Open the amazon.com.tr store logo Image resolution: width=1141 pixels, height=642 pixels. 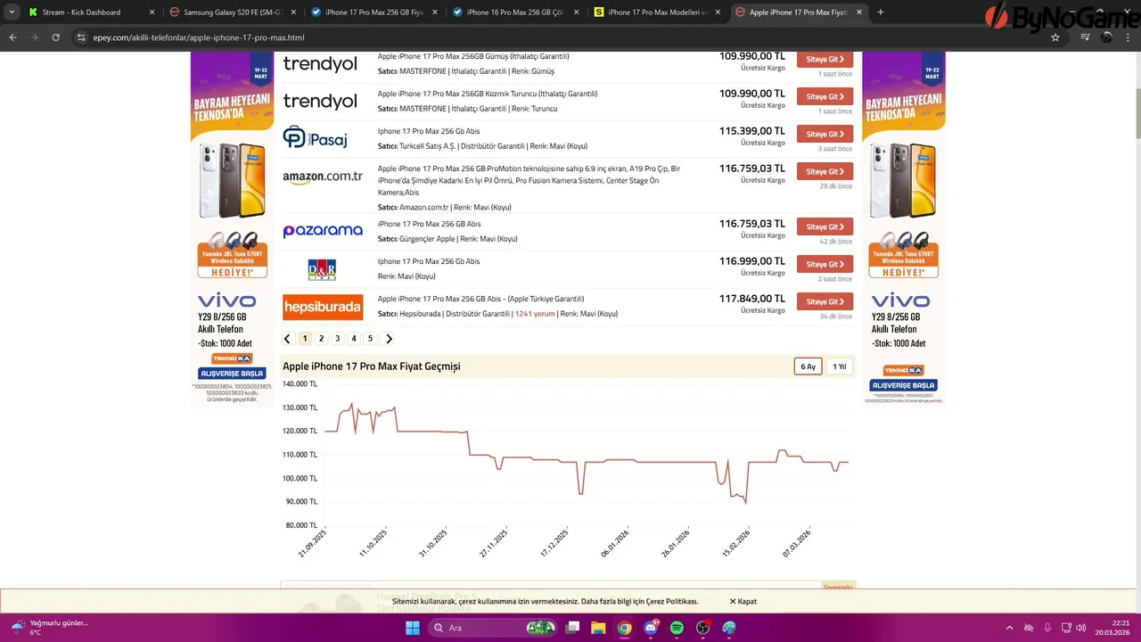323,177
